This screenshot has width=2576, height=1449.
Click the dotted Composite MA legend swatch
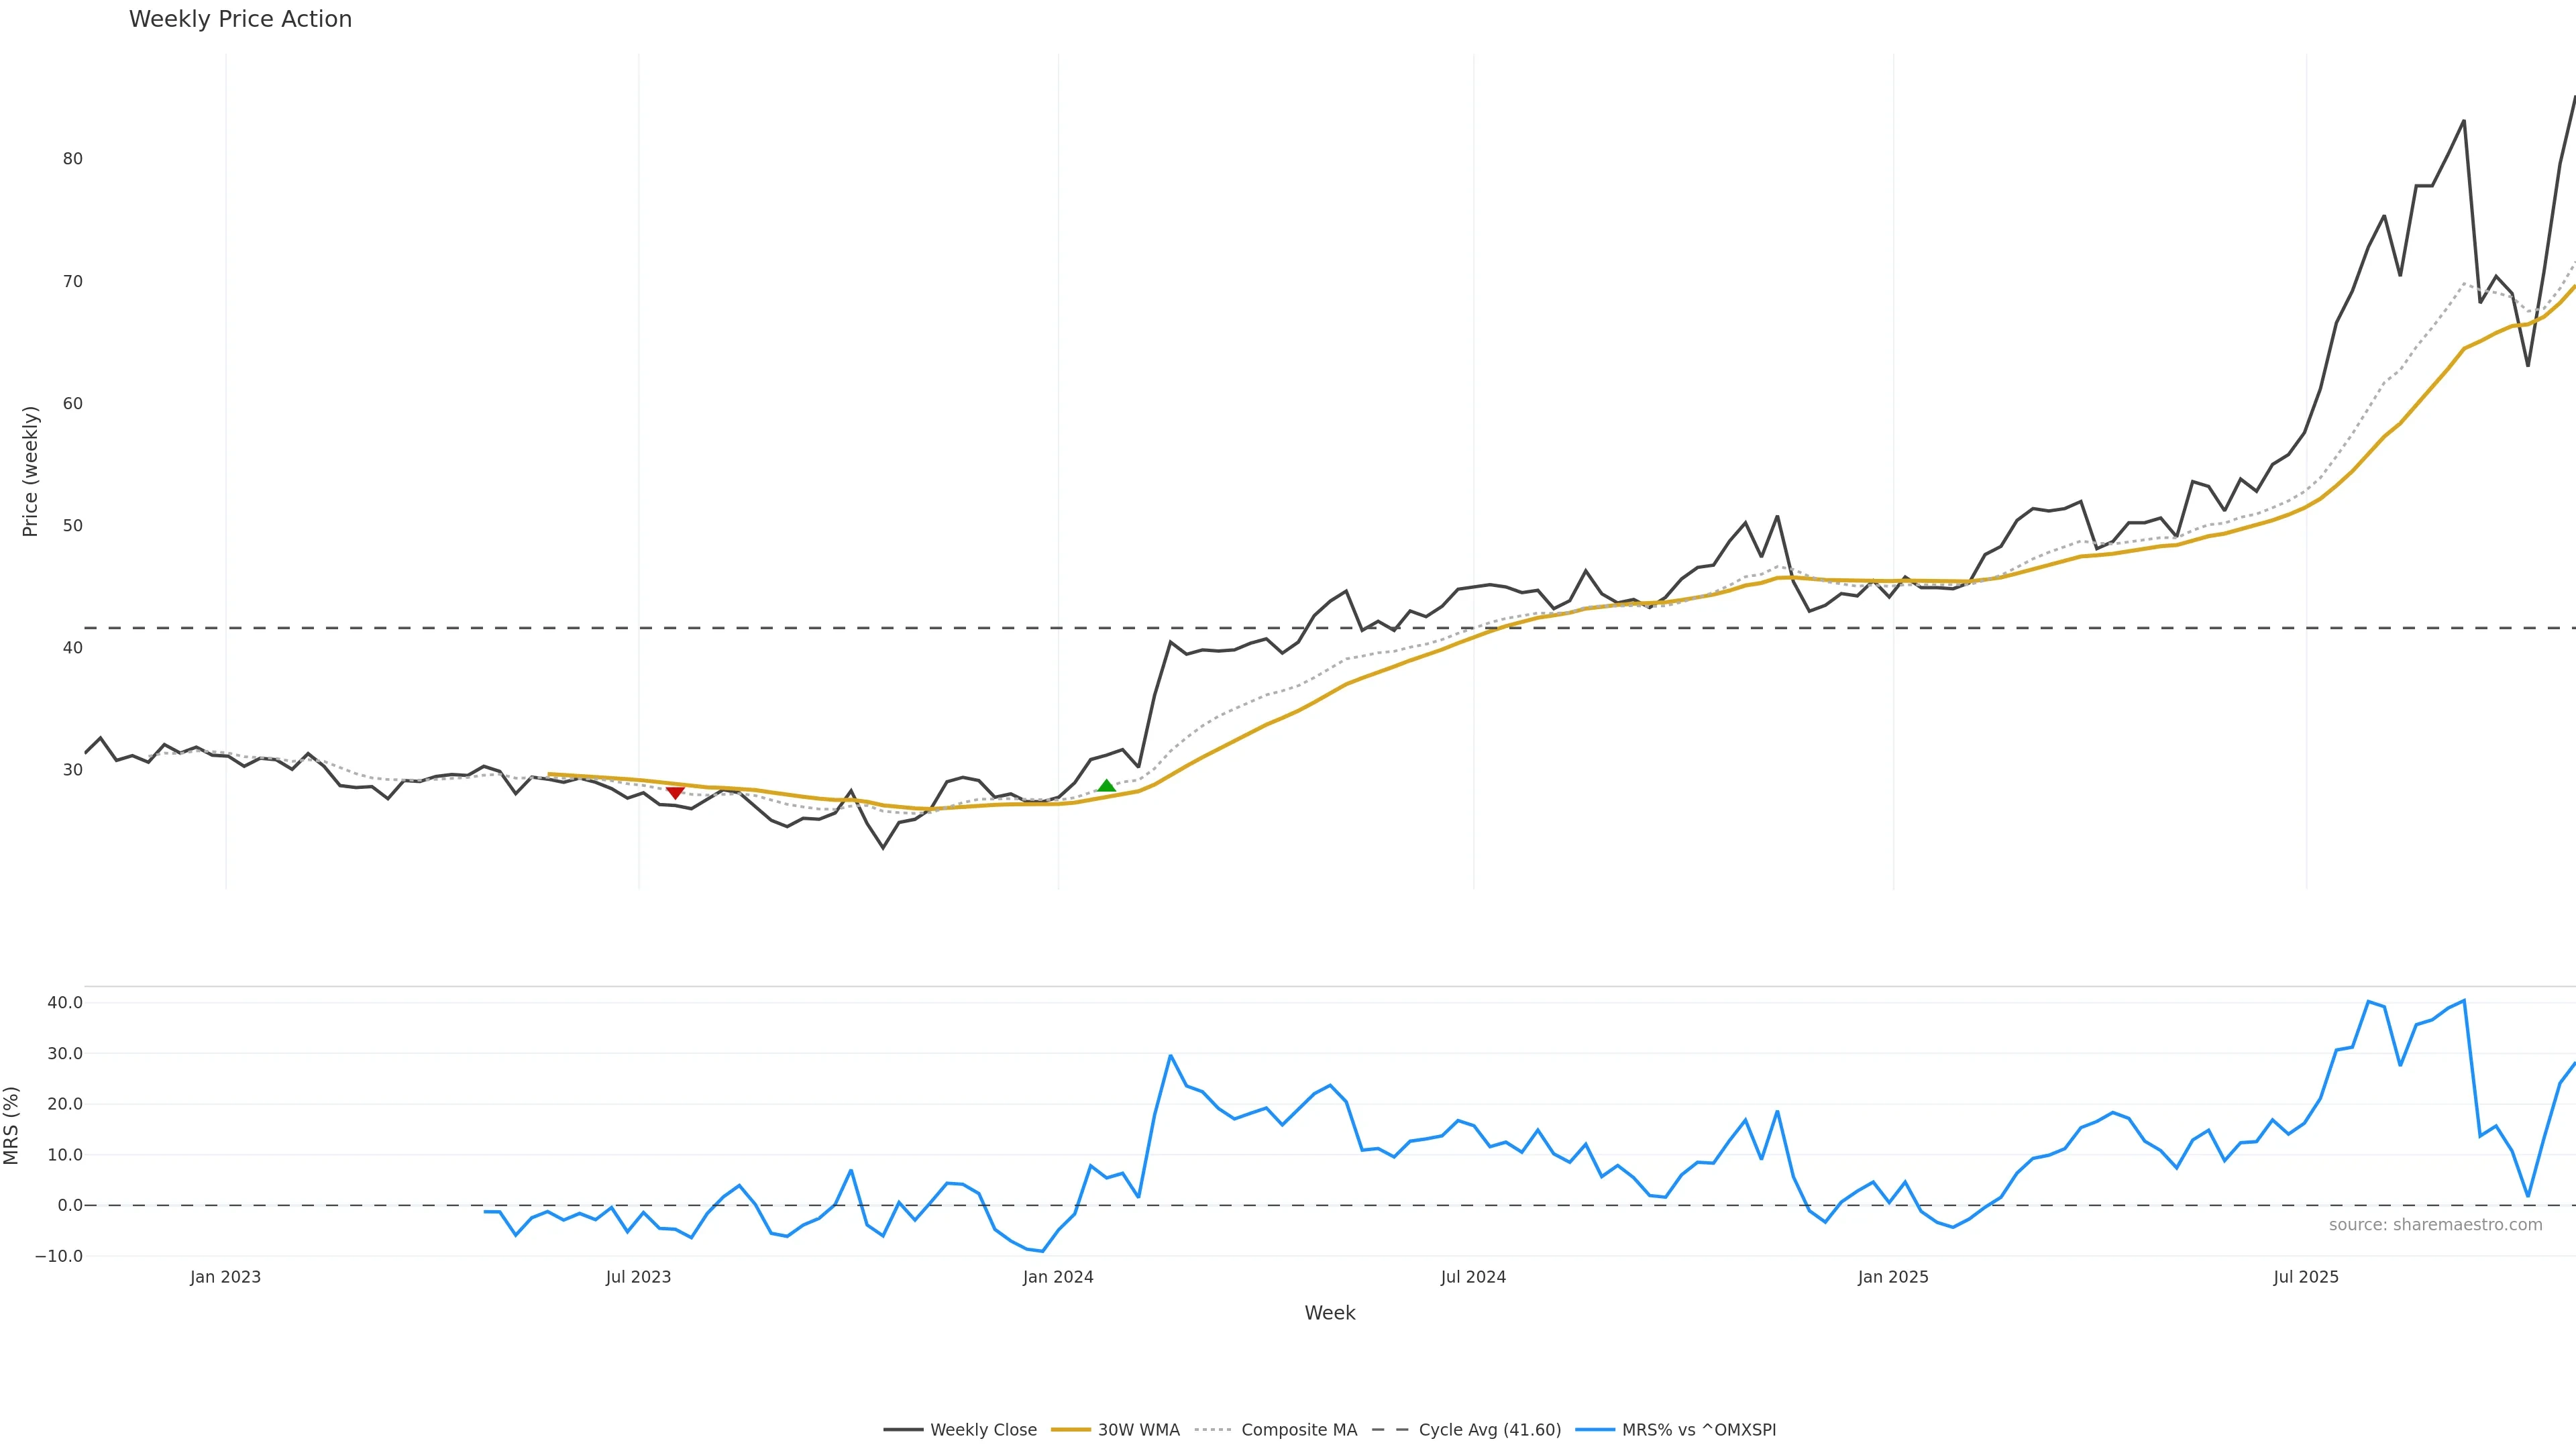tap(1213, 1430)
